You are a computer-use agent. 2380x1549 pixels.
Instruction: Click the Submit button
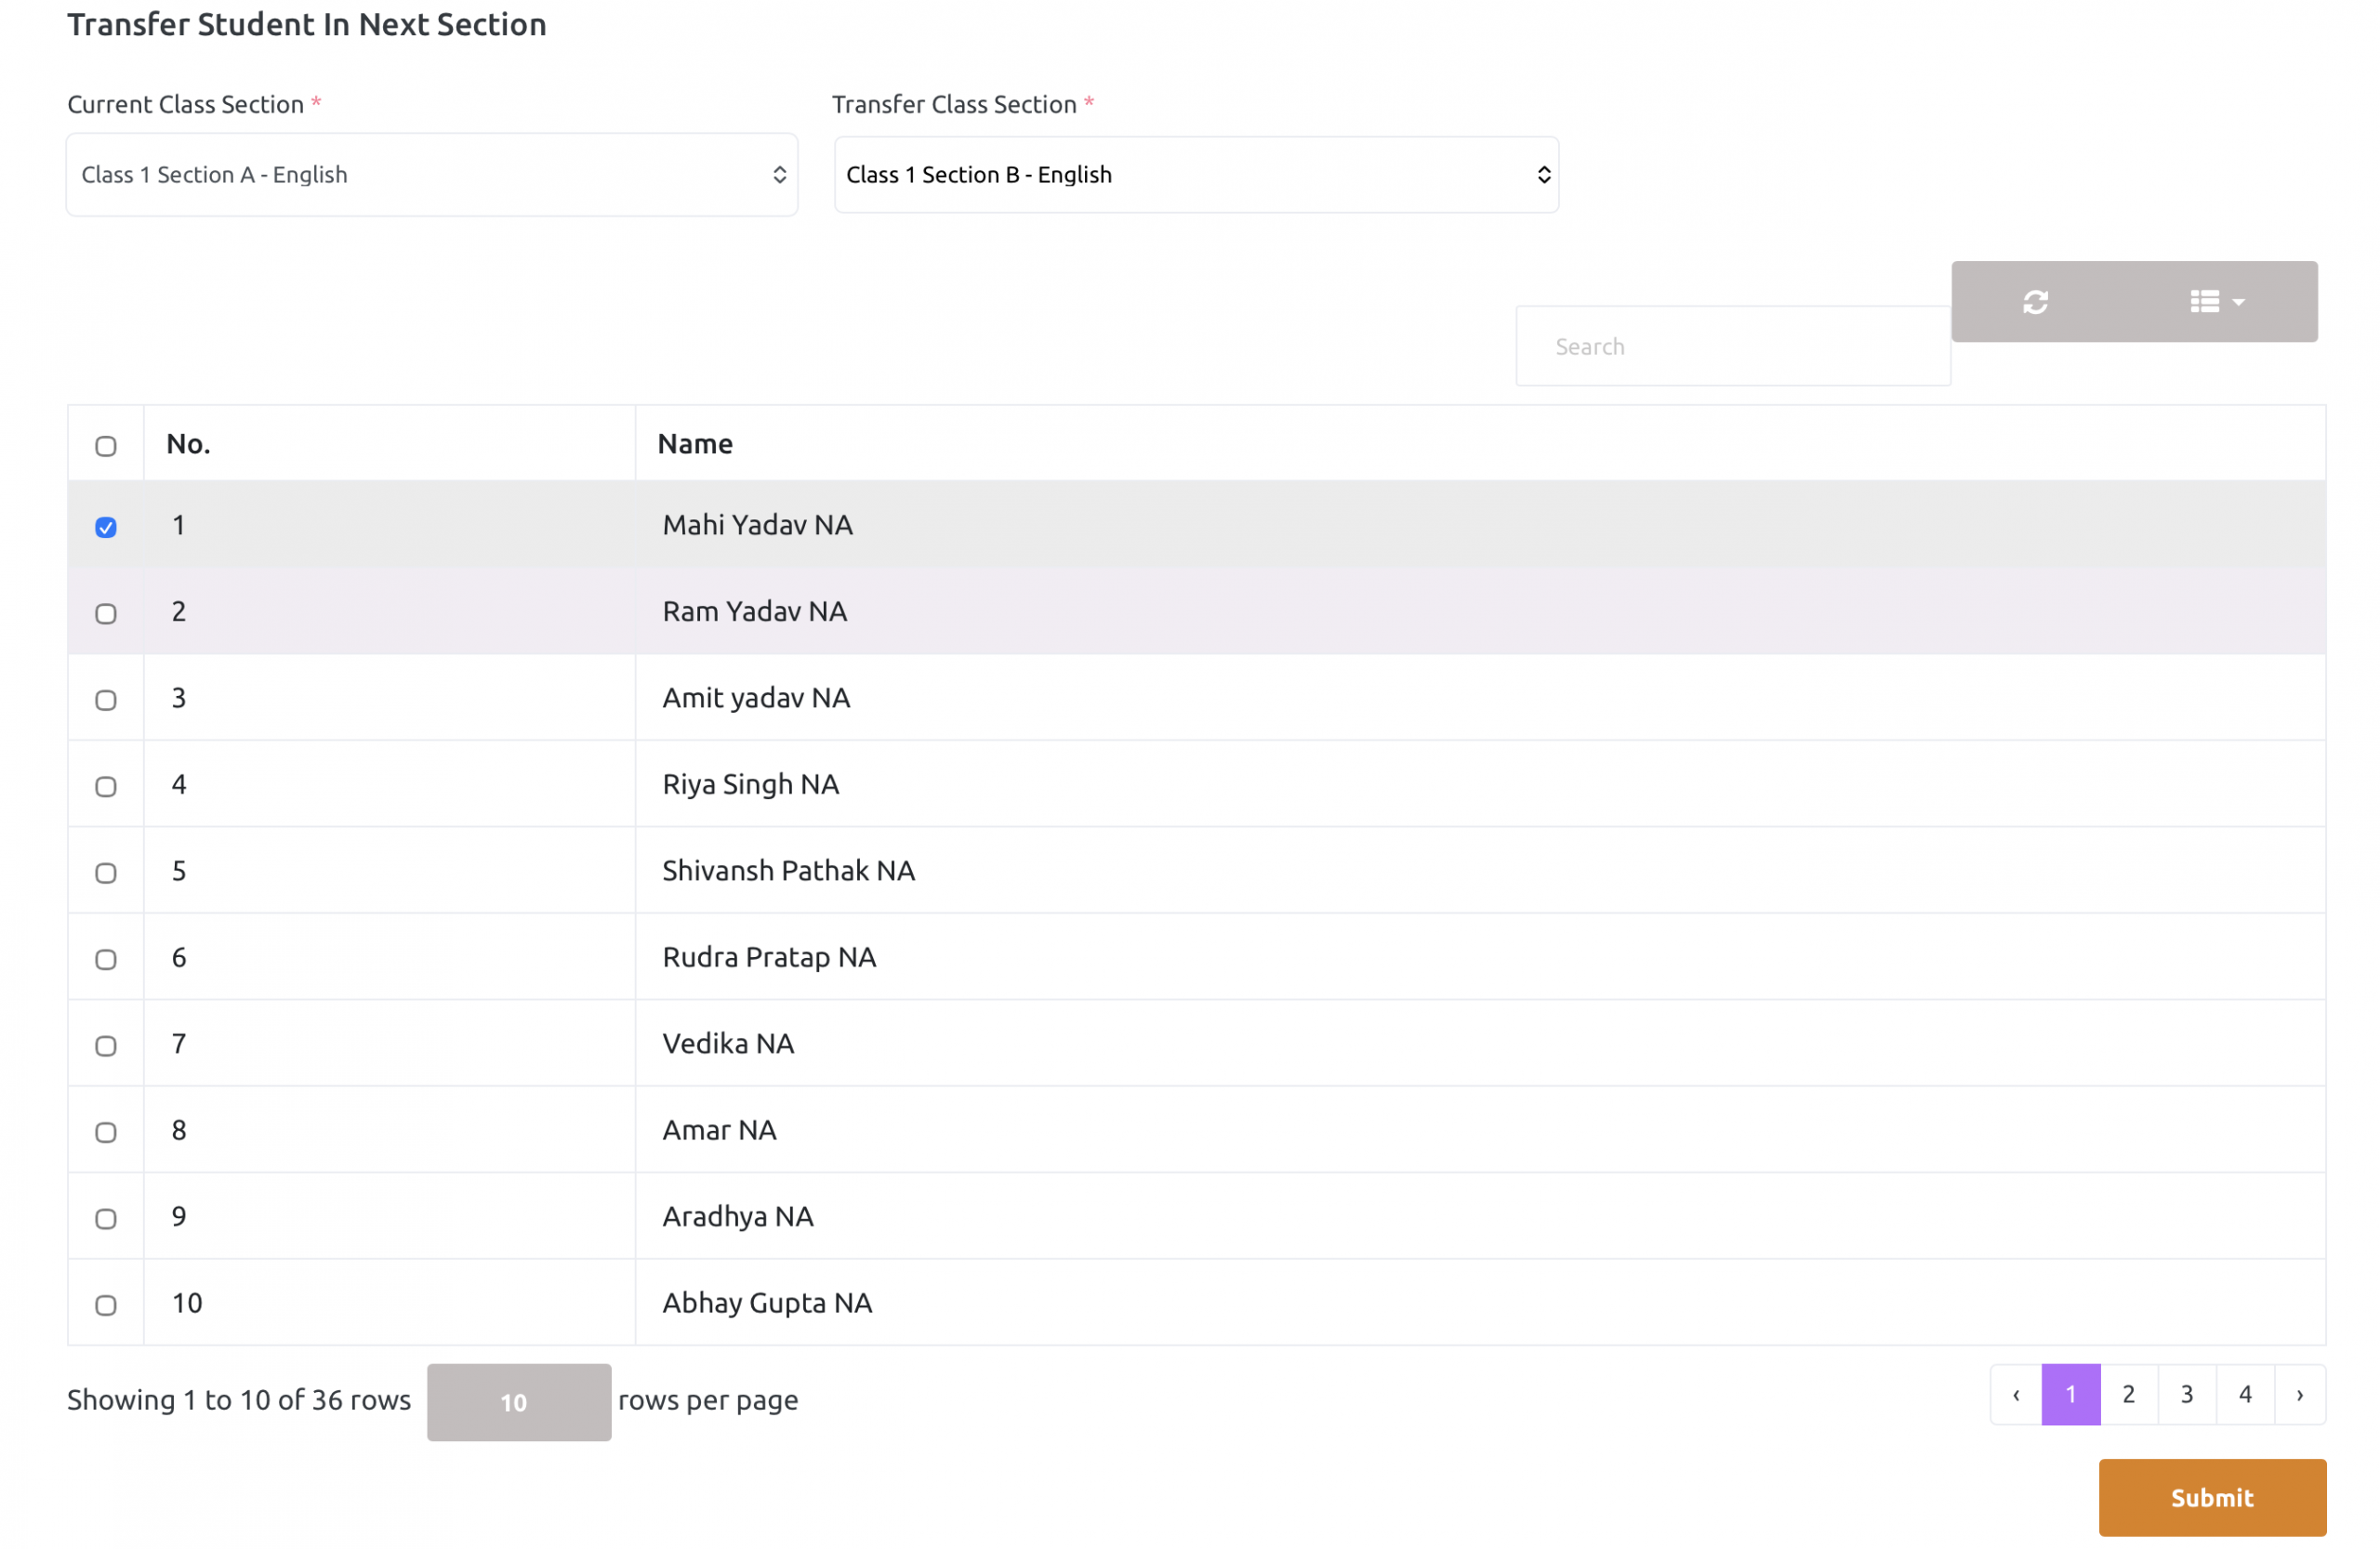pos(2211,1497)
